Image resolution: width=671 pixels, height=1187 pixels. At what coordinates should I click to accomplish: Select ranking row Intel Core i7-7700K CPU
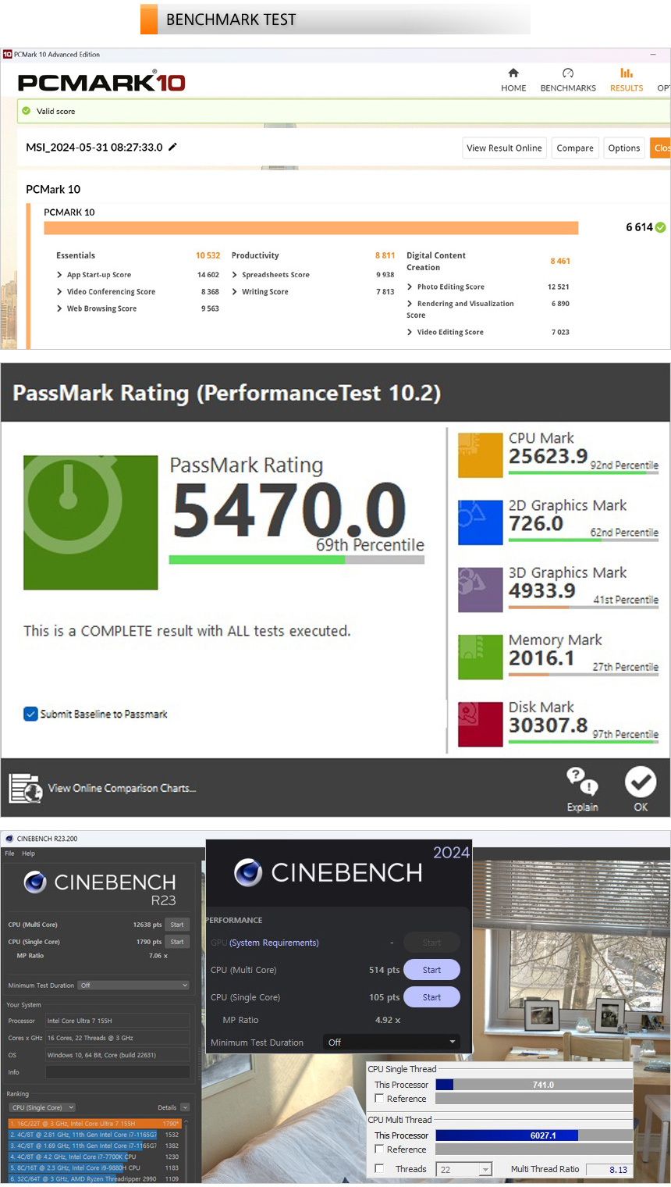tap(94, 1157)
